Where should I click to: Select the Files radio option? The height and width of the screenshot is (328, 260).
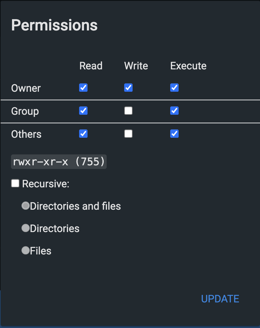26,250
